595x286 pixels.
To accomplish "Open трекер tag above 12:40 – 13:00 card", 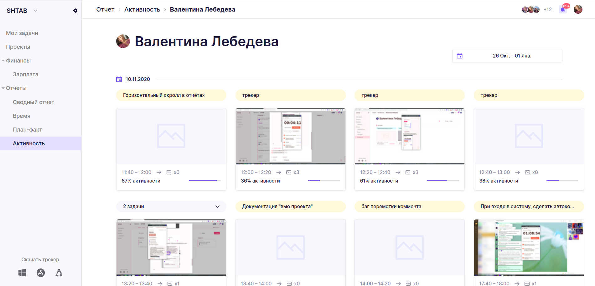I will click(x=529, y=95).
